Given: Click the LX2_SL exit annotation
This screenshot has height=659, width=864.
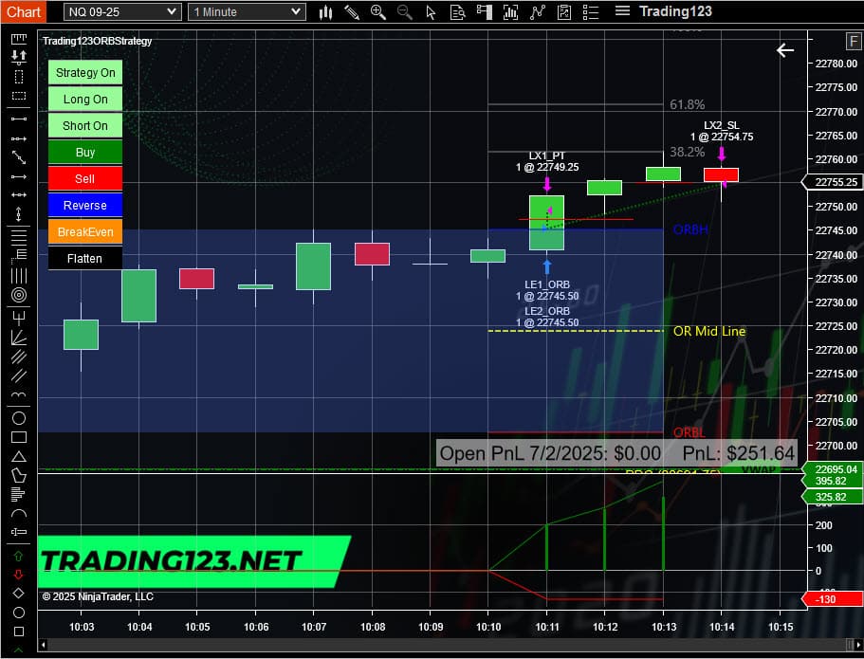Looking at the screenshot, I should click(722, 131).
